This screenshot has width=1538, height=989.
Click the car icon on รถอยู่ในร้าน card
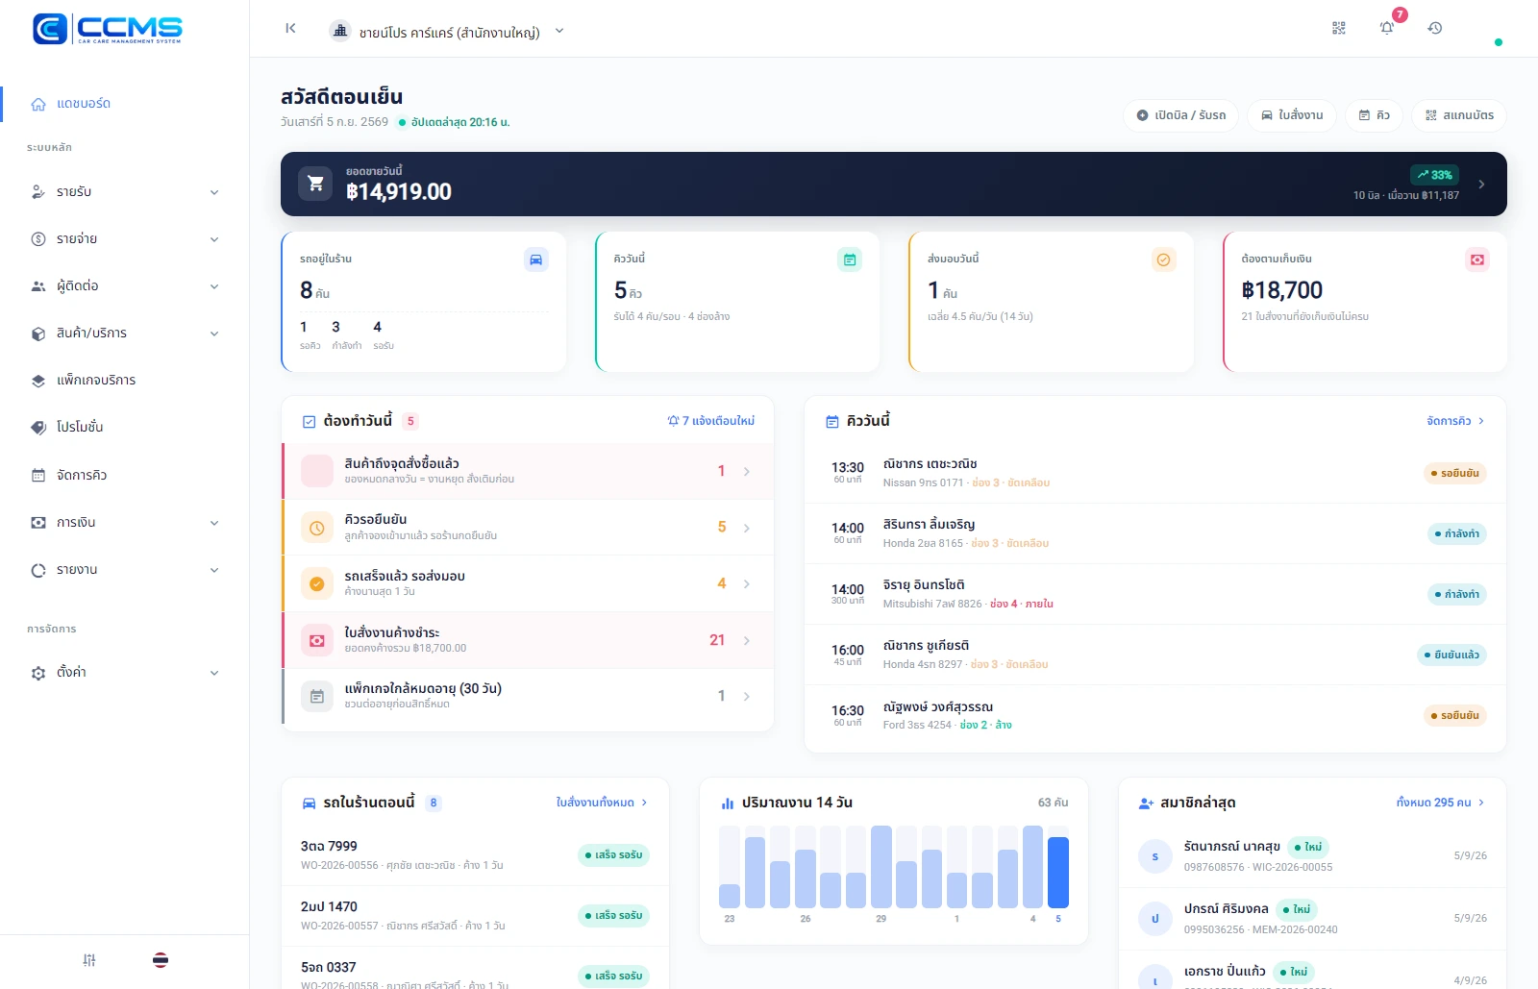(x=536, y=260)
